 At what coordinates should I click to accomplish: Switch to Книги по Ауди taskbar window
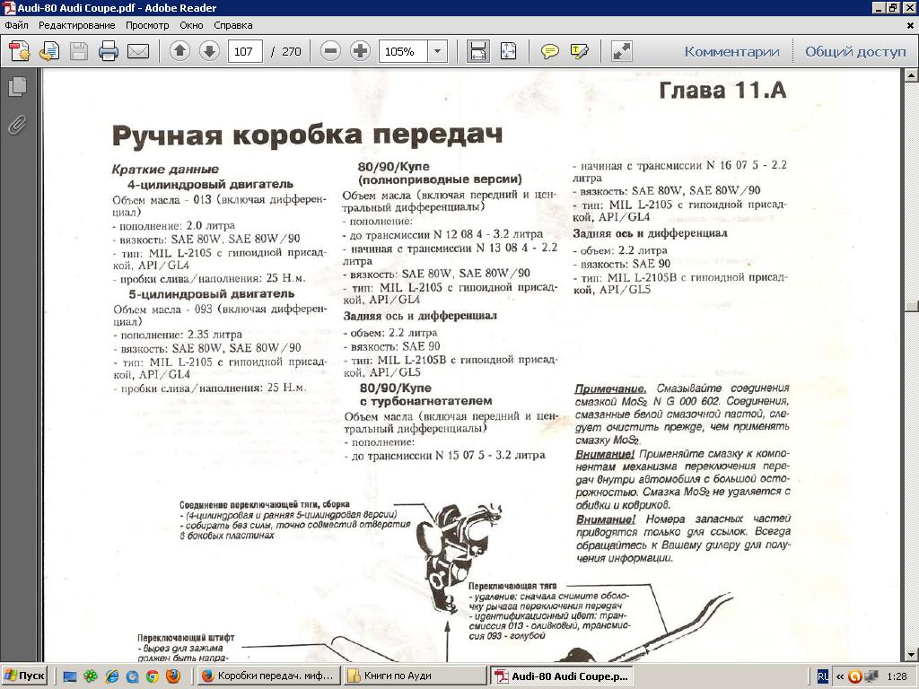[415, 676]
